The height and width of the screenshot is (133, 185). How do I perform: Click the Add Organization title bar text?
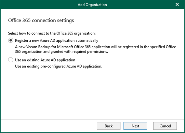92,5
